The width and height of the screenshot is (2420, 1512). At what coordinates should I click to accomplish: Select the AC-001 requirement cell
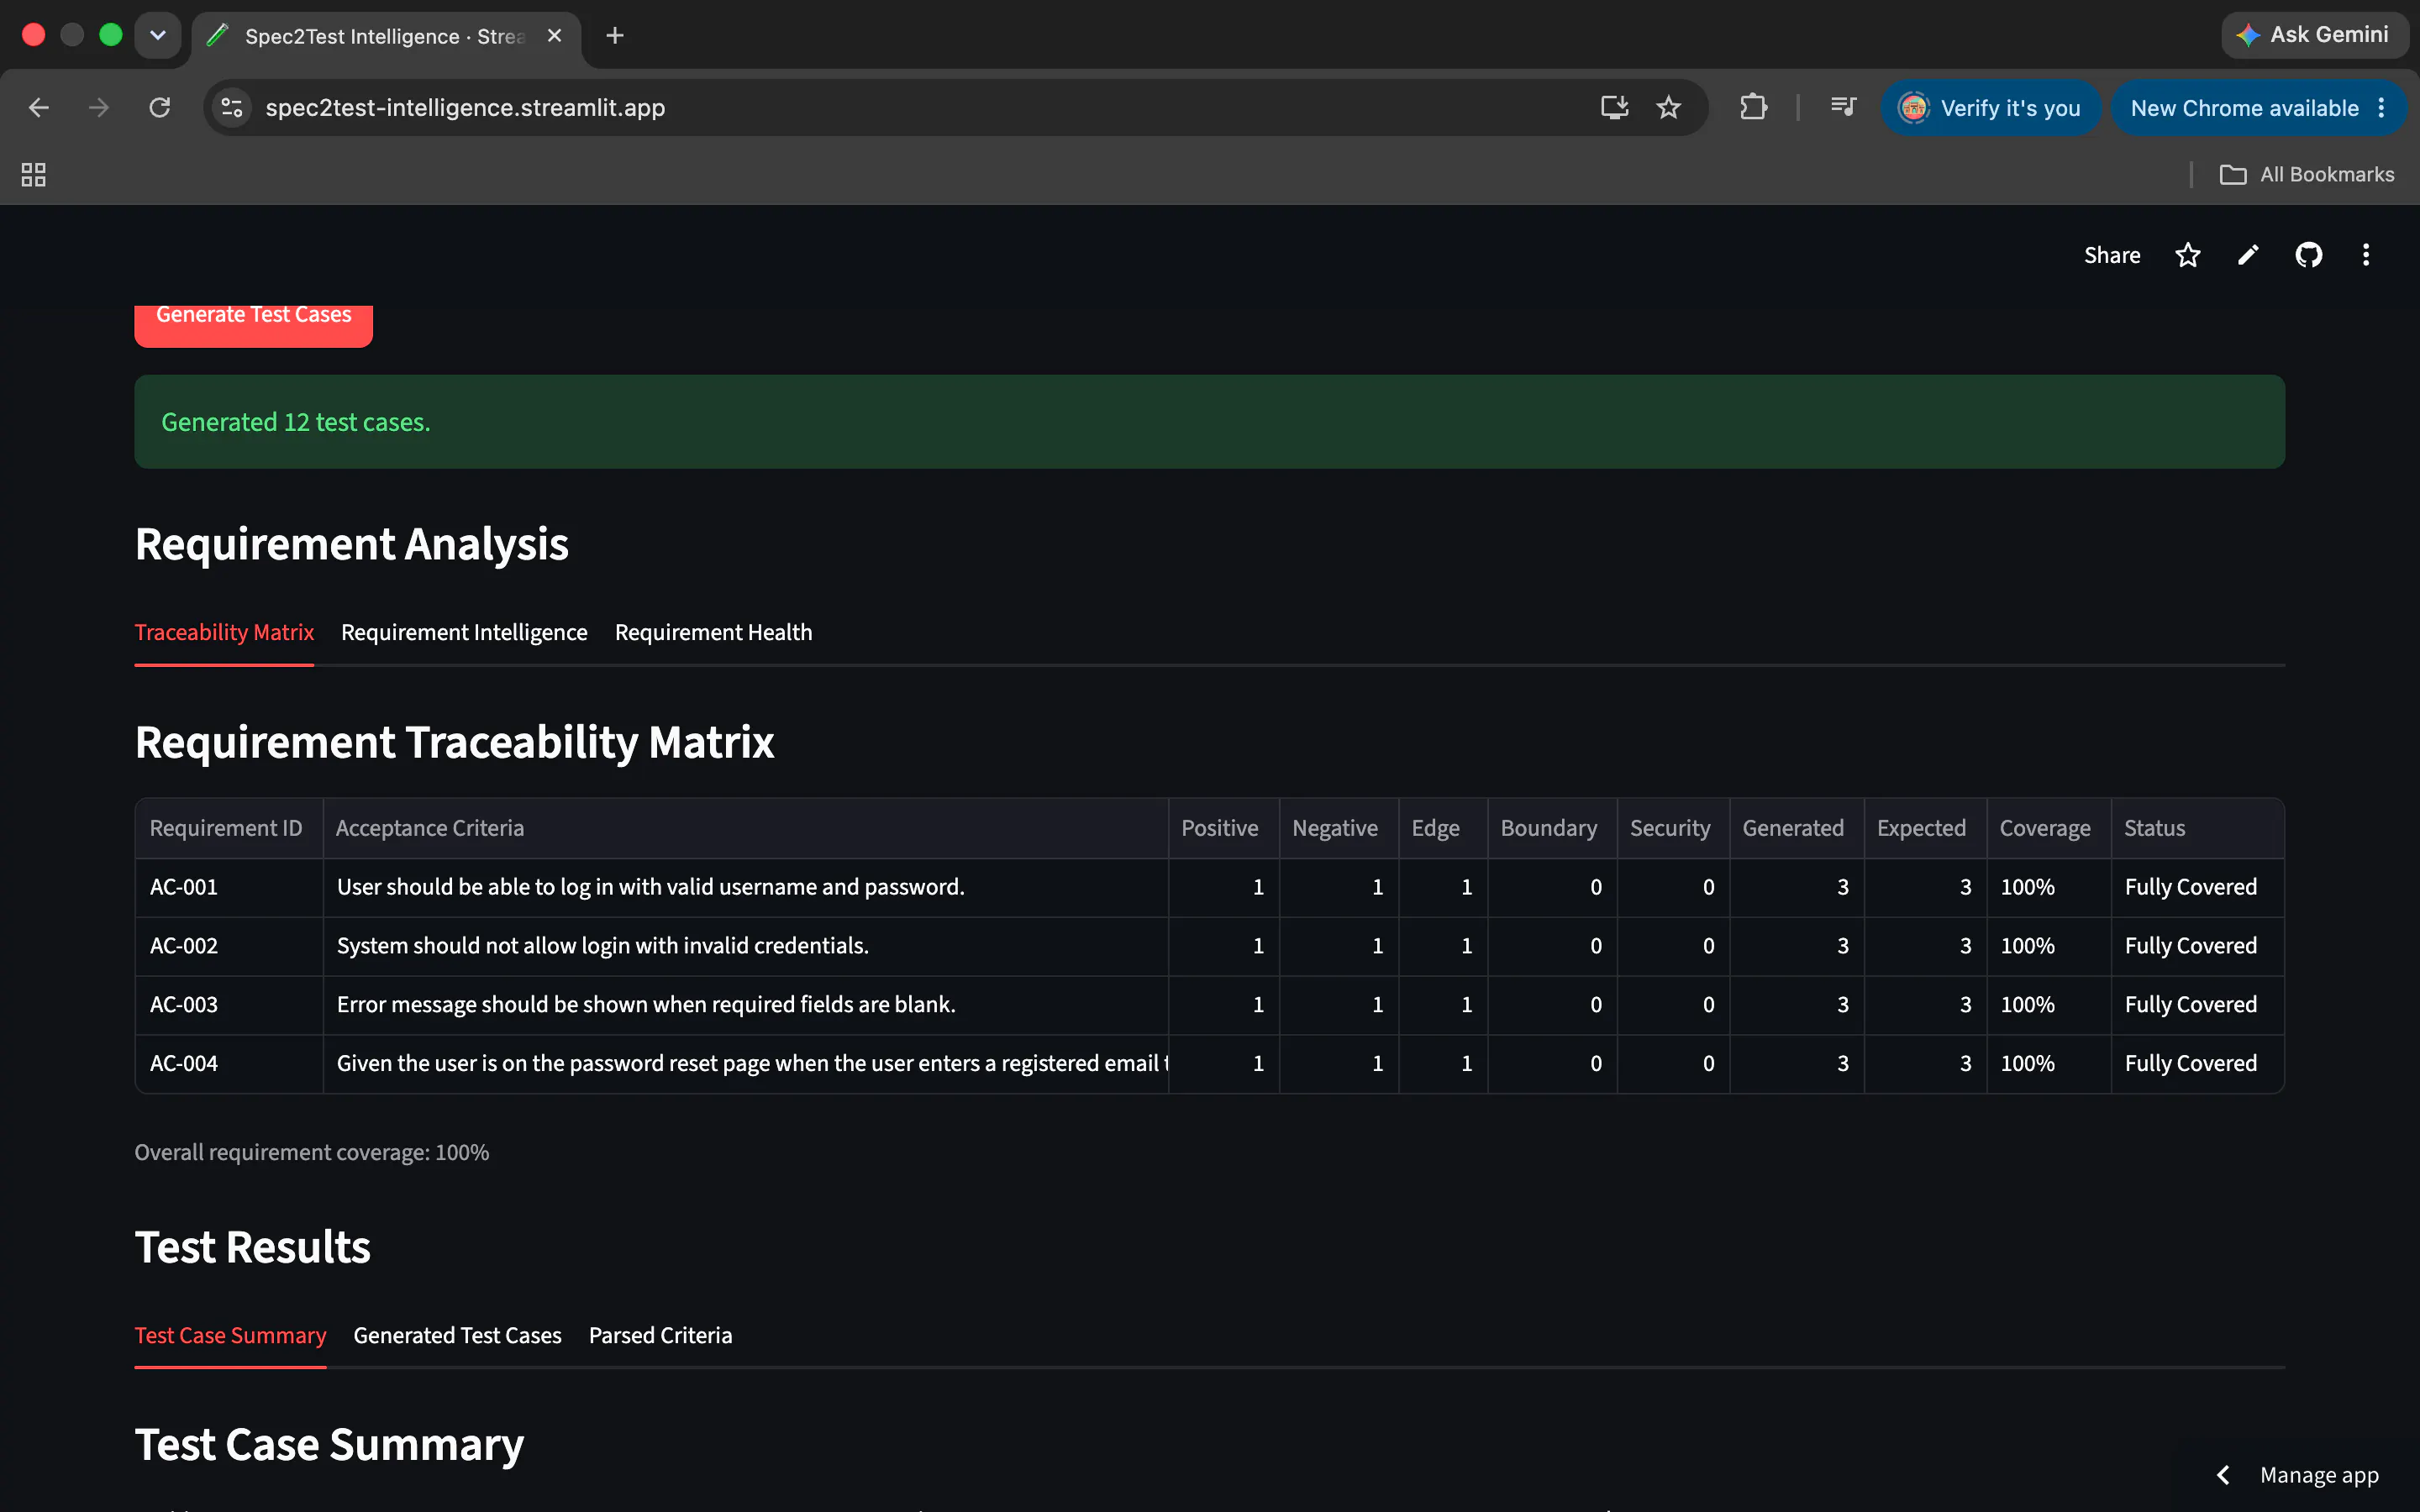(x=229, y=887)
